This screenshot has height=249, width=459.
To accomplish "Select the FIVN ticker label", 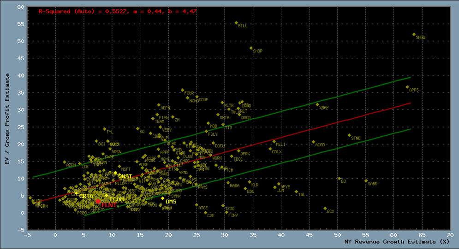I will [164, 117].
